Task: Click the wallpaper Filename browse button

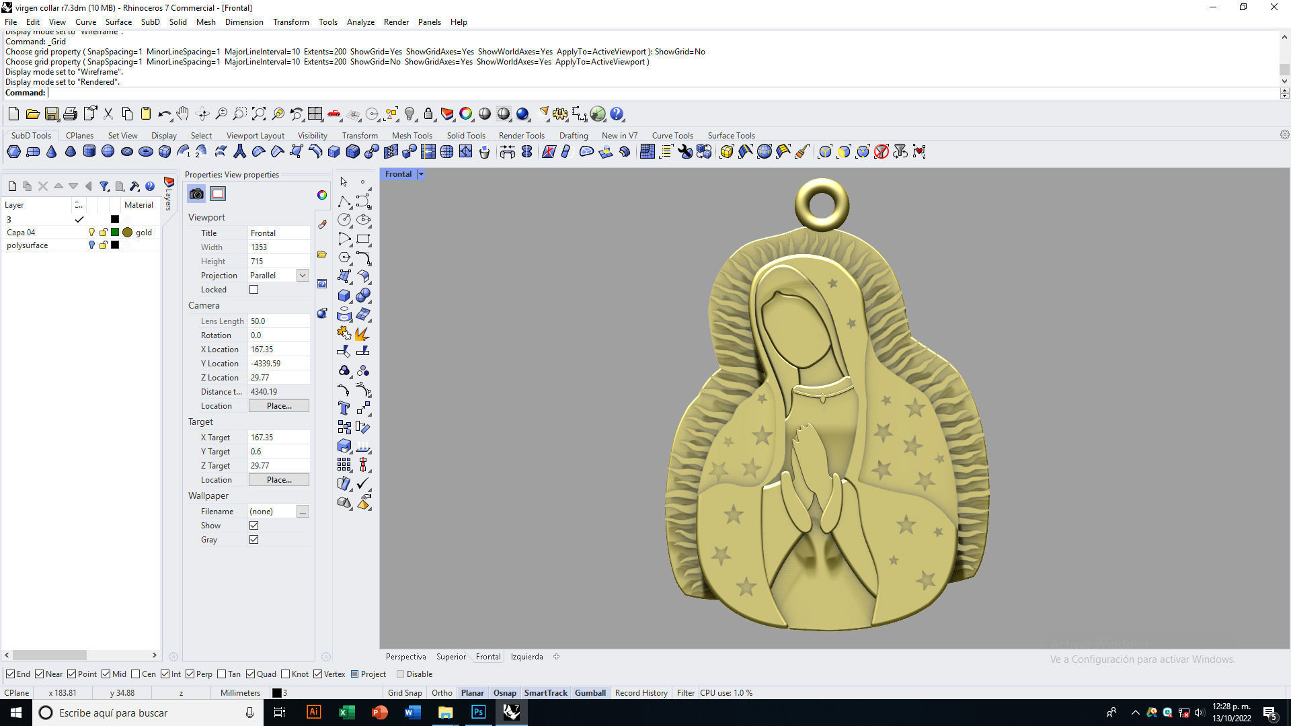Action: tap(303, 512)
